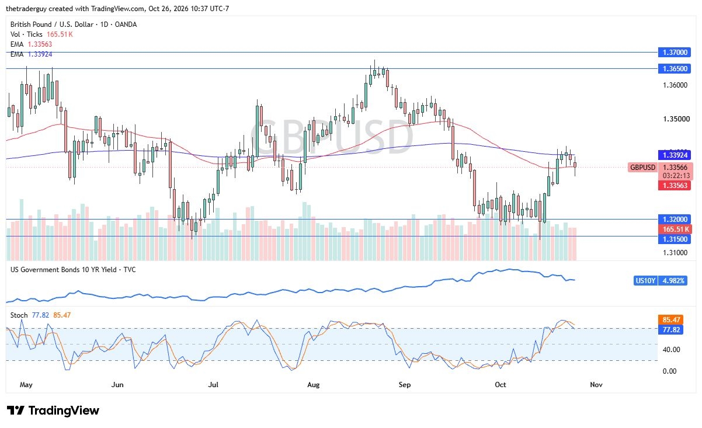Click the US10Y ticker label
This screenshot has height=428, width=702.
pyautogui.click(x=646, y=281)
